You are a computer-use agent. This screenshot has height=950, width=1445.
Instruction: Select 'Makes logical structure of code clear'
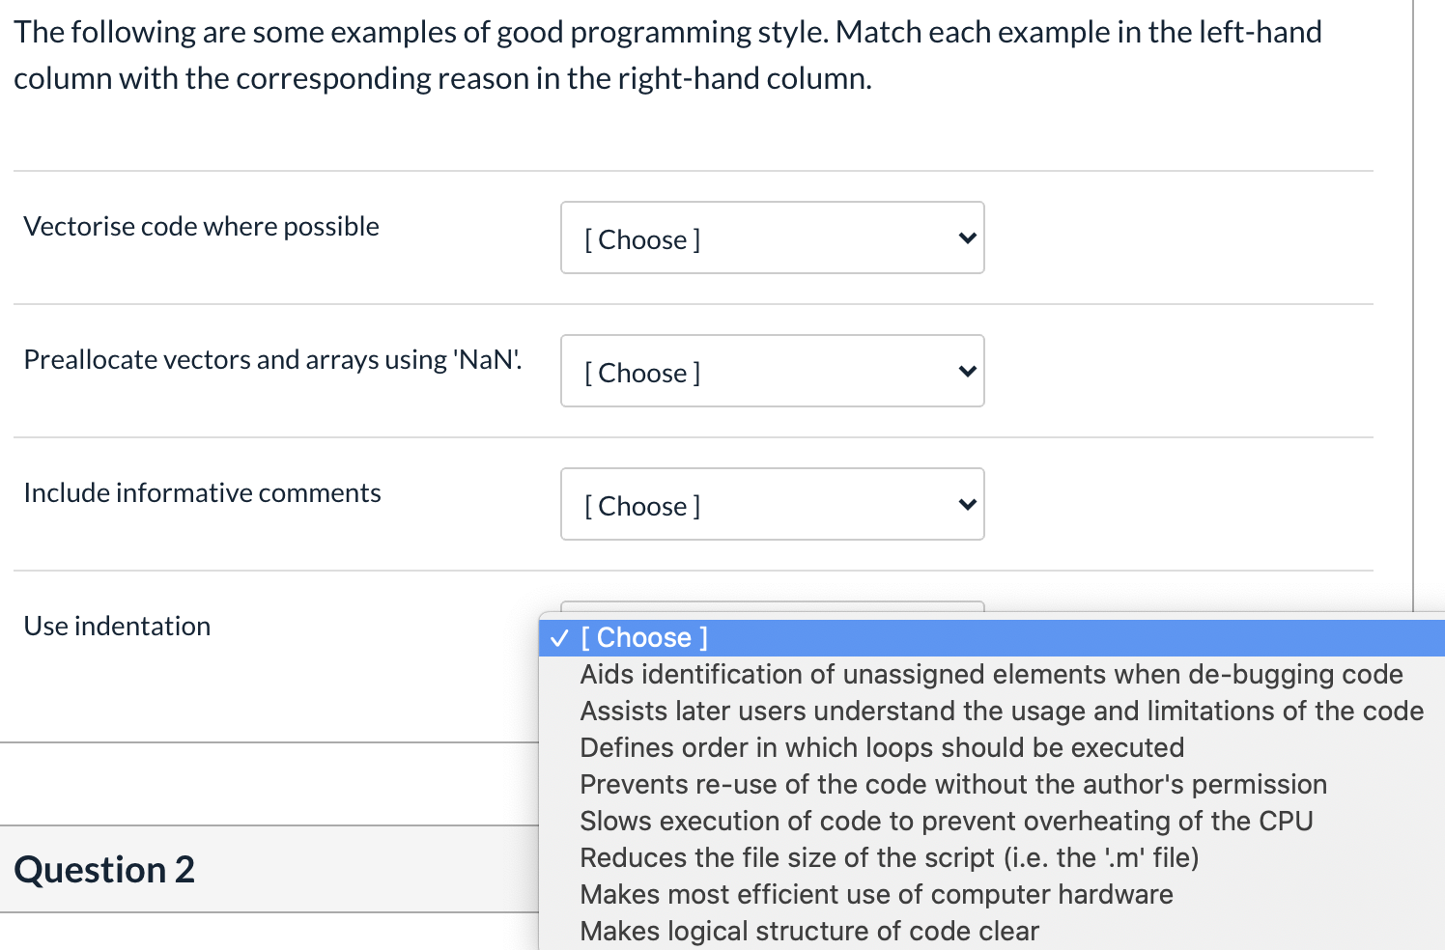point(808,931)
